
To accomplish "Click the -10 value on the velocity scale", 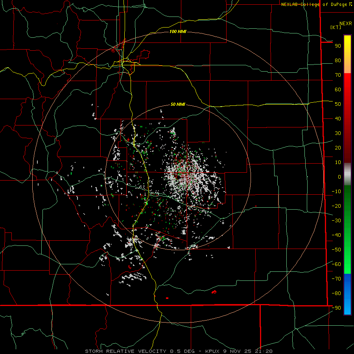I will click(x=336, y=192).
